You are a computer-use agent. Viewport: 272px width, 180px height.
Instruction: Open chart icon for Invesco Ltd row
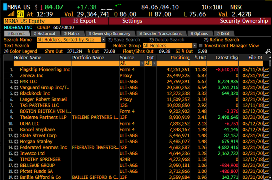pos(266,154)
